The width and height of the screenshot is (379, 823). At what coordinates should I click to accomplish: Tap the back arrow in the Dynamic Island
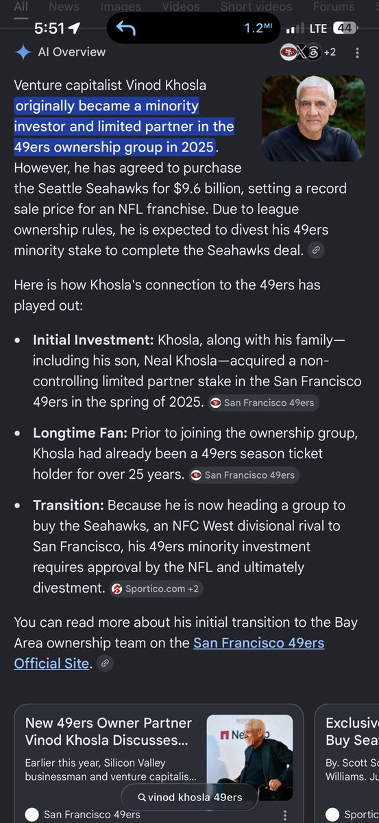pyautogui.click(x=125, y=28)
